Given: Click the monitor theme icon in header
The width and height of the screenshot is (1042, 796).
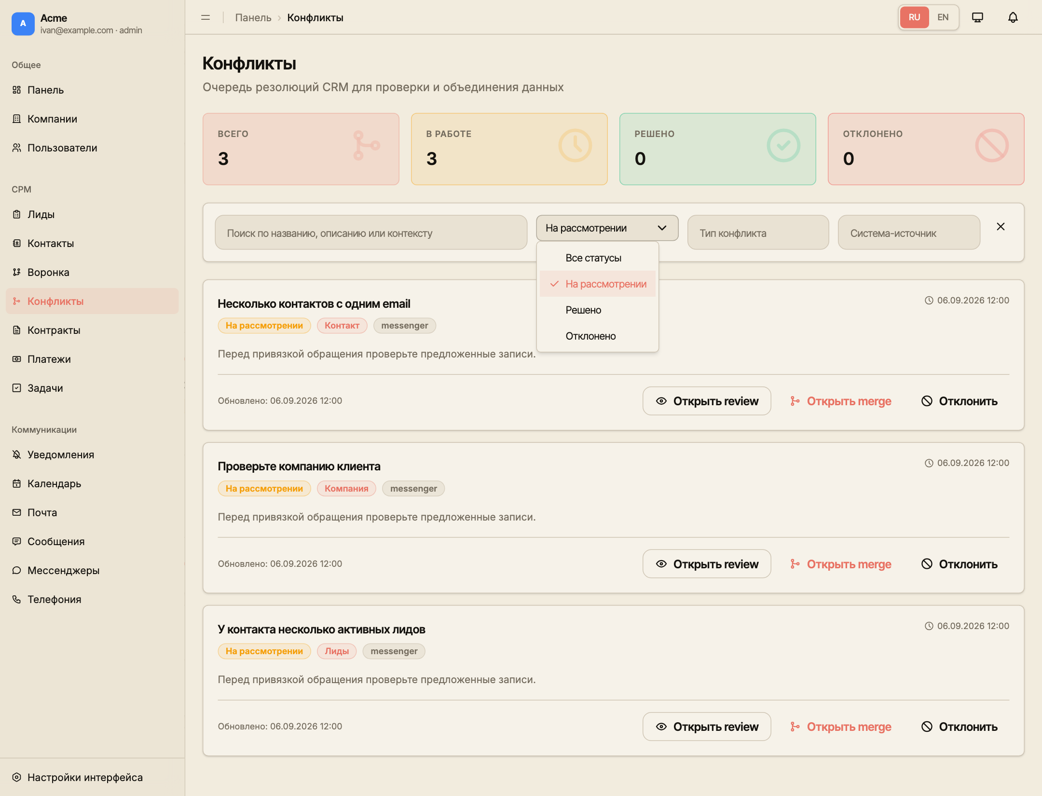Looking at the screenshot, I should point(977,17).
